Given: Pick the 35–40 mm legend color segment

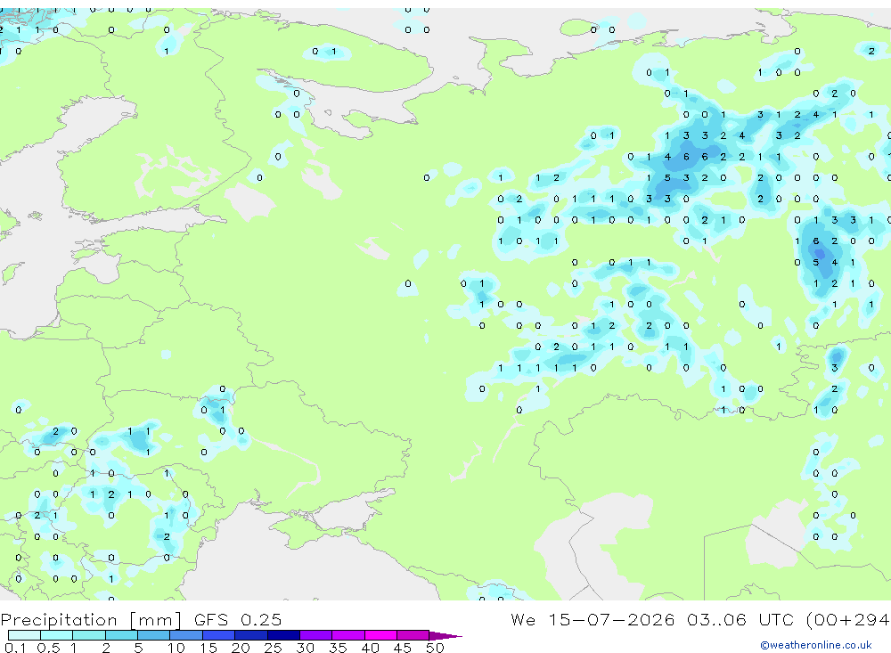Looking at the screenshot, I should [348, 635].
